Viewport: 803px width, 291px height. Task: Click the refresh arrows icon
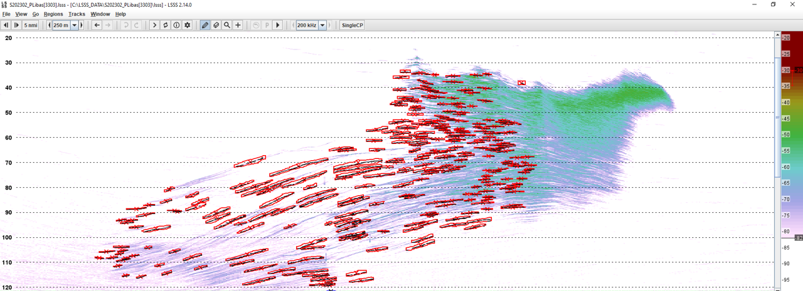click(166, 25)
